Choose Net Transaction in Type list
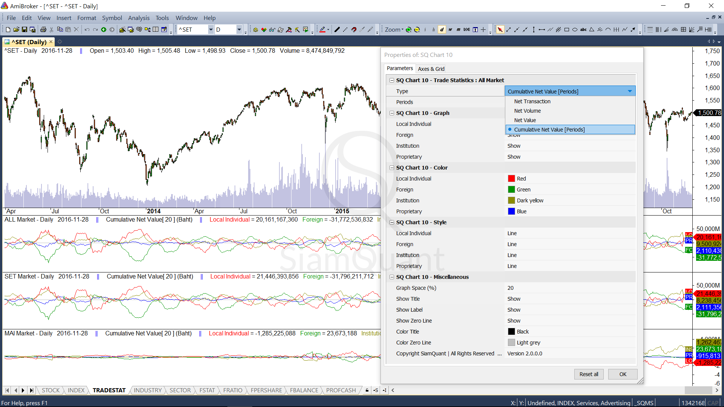 (532, 101)
